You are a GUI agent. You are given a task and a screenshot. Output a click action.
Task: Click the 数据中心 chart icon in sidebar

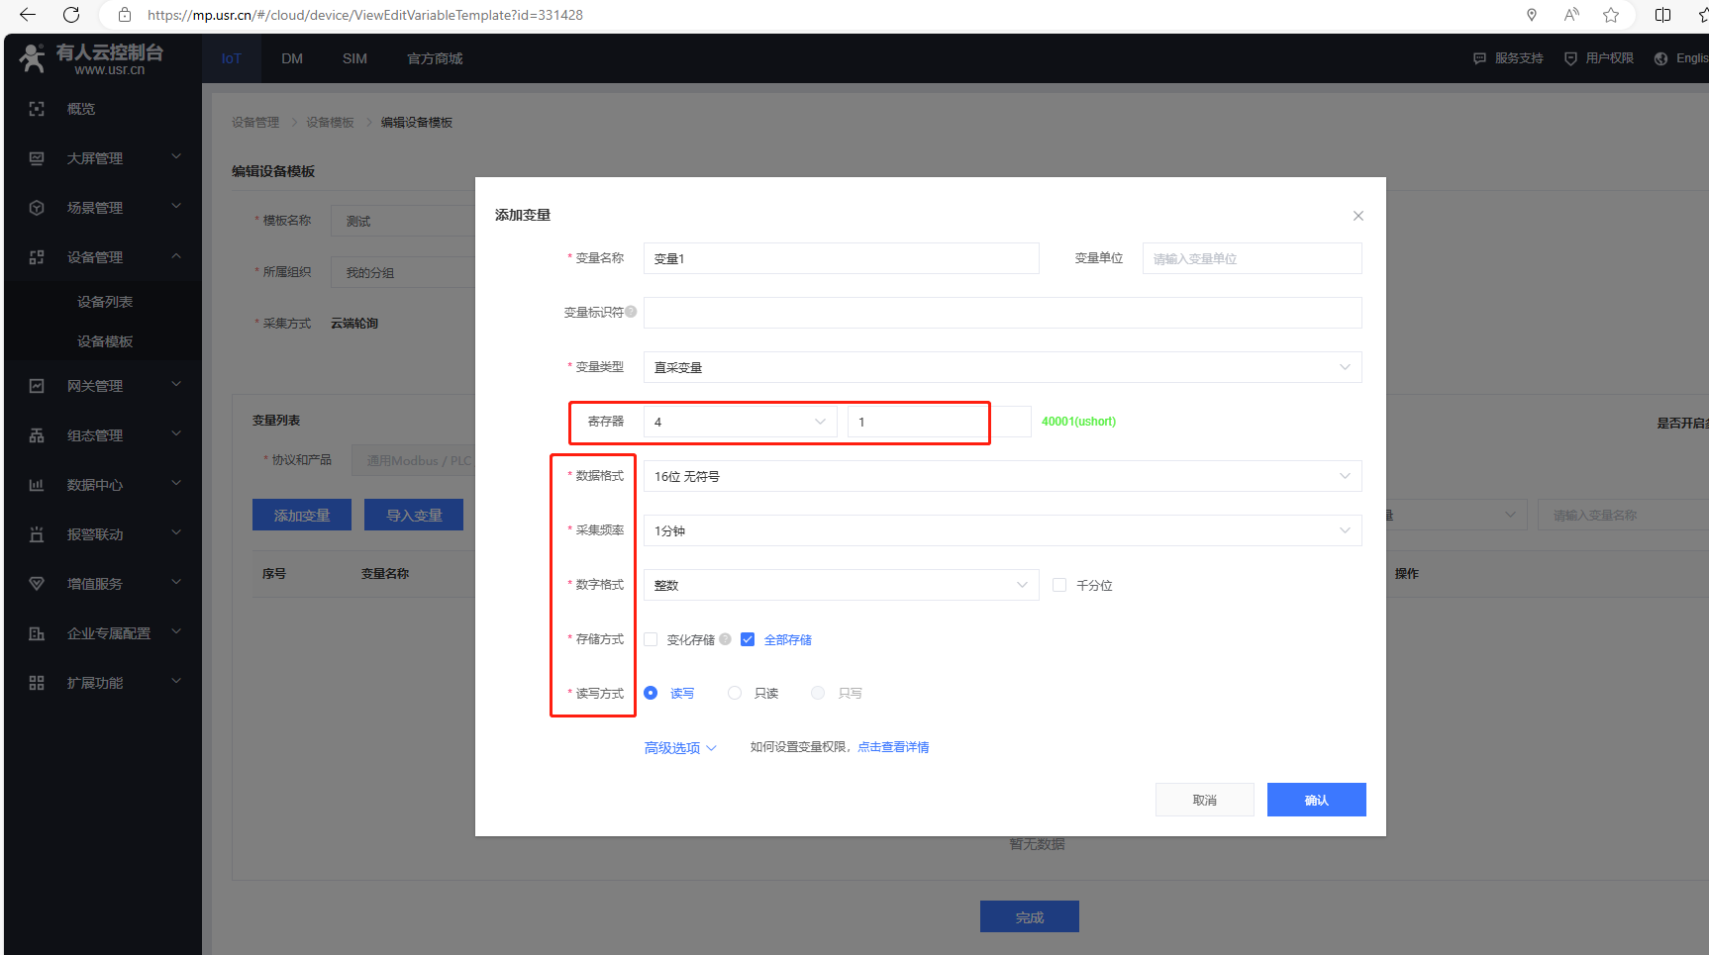click(x=37, y=485)
